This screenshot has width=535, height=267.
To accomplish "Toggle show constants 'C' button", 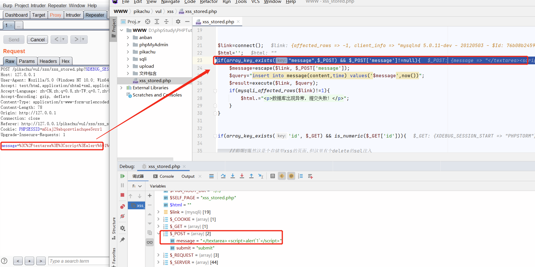I will [x=282, y=176].
